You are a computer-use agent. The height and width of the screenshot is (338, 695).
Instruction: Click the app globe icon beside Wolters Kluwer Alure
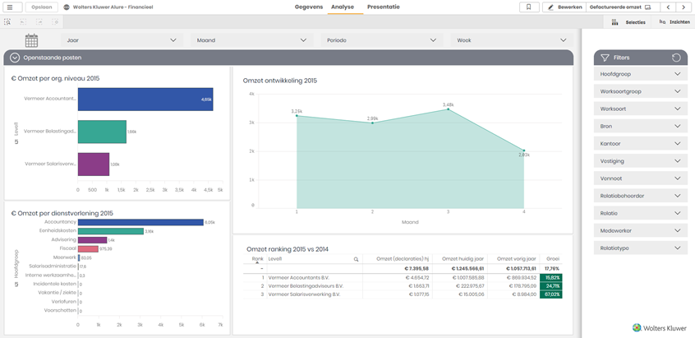67,7
